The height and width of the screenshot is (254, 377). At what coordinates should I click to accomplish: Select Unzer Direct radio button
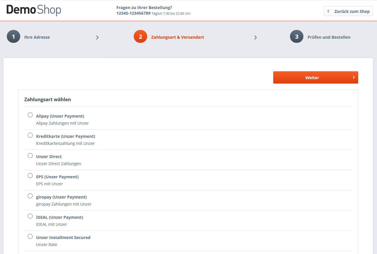[x=30, y=155]
